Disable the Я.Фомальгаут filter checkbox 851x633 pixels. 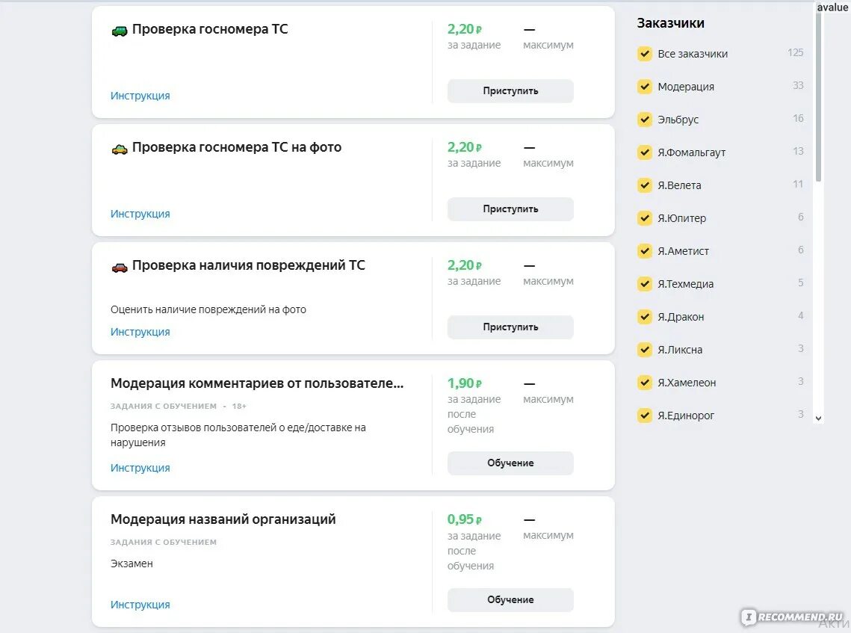(645, 152)
